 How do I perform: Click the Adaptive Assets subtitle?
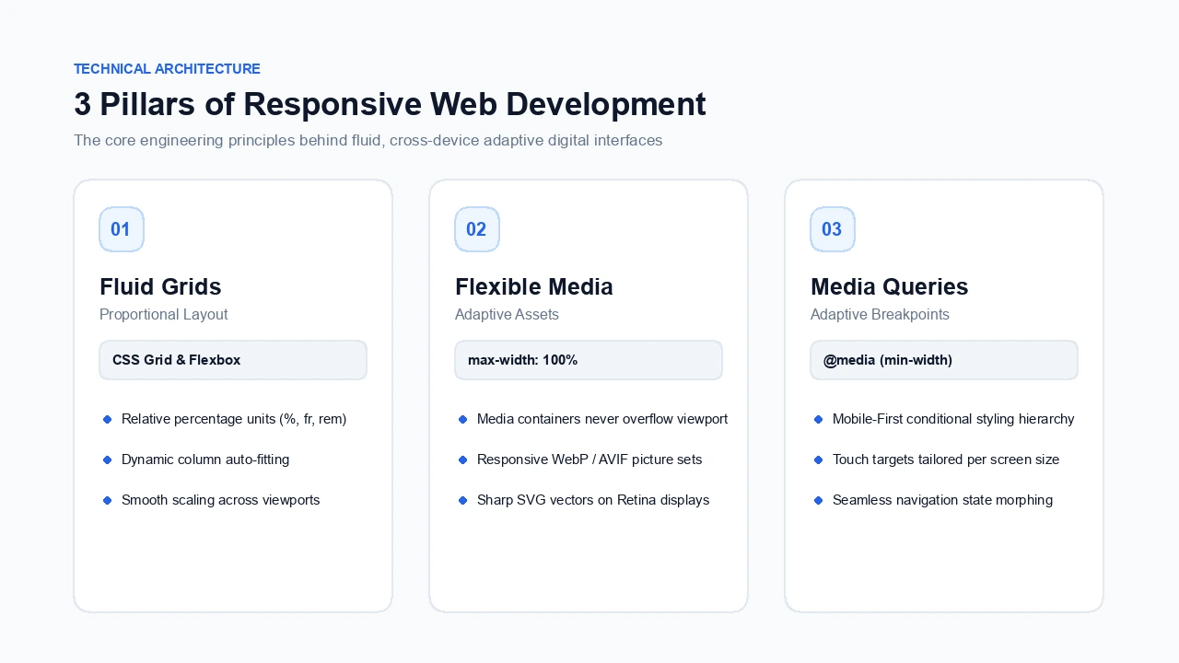(x=507, y=314)
